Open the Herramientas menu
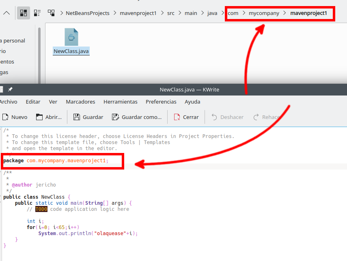 coord(120,102)
